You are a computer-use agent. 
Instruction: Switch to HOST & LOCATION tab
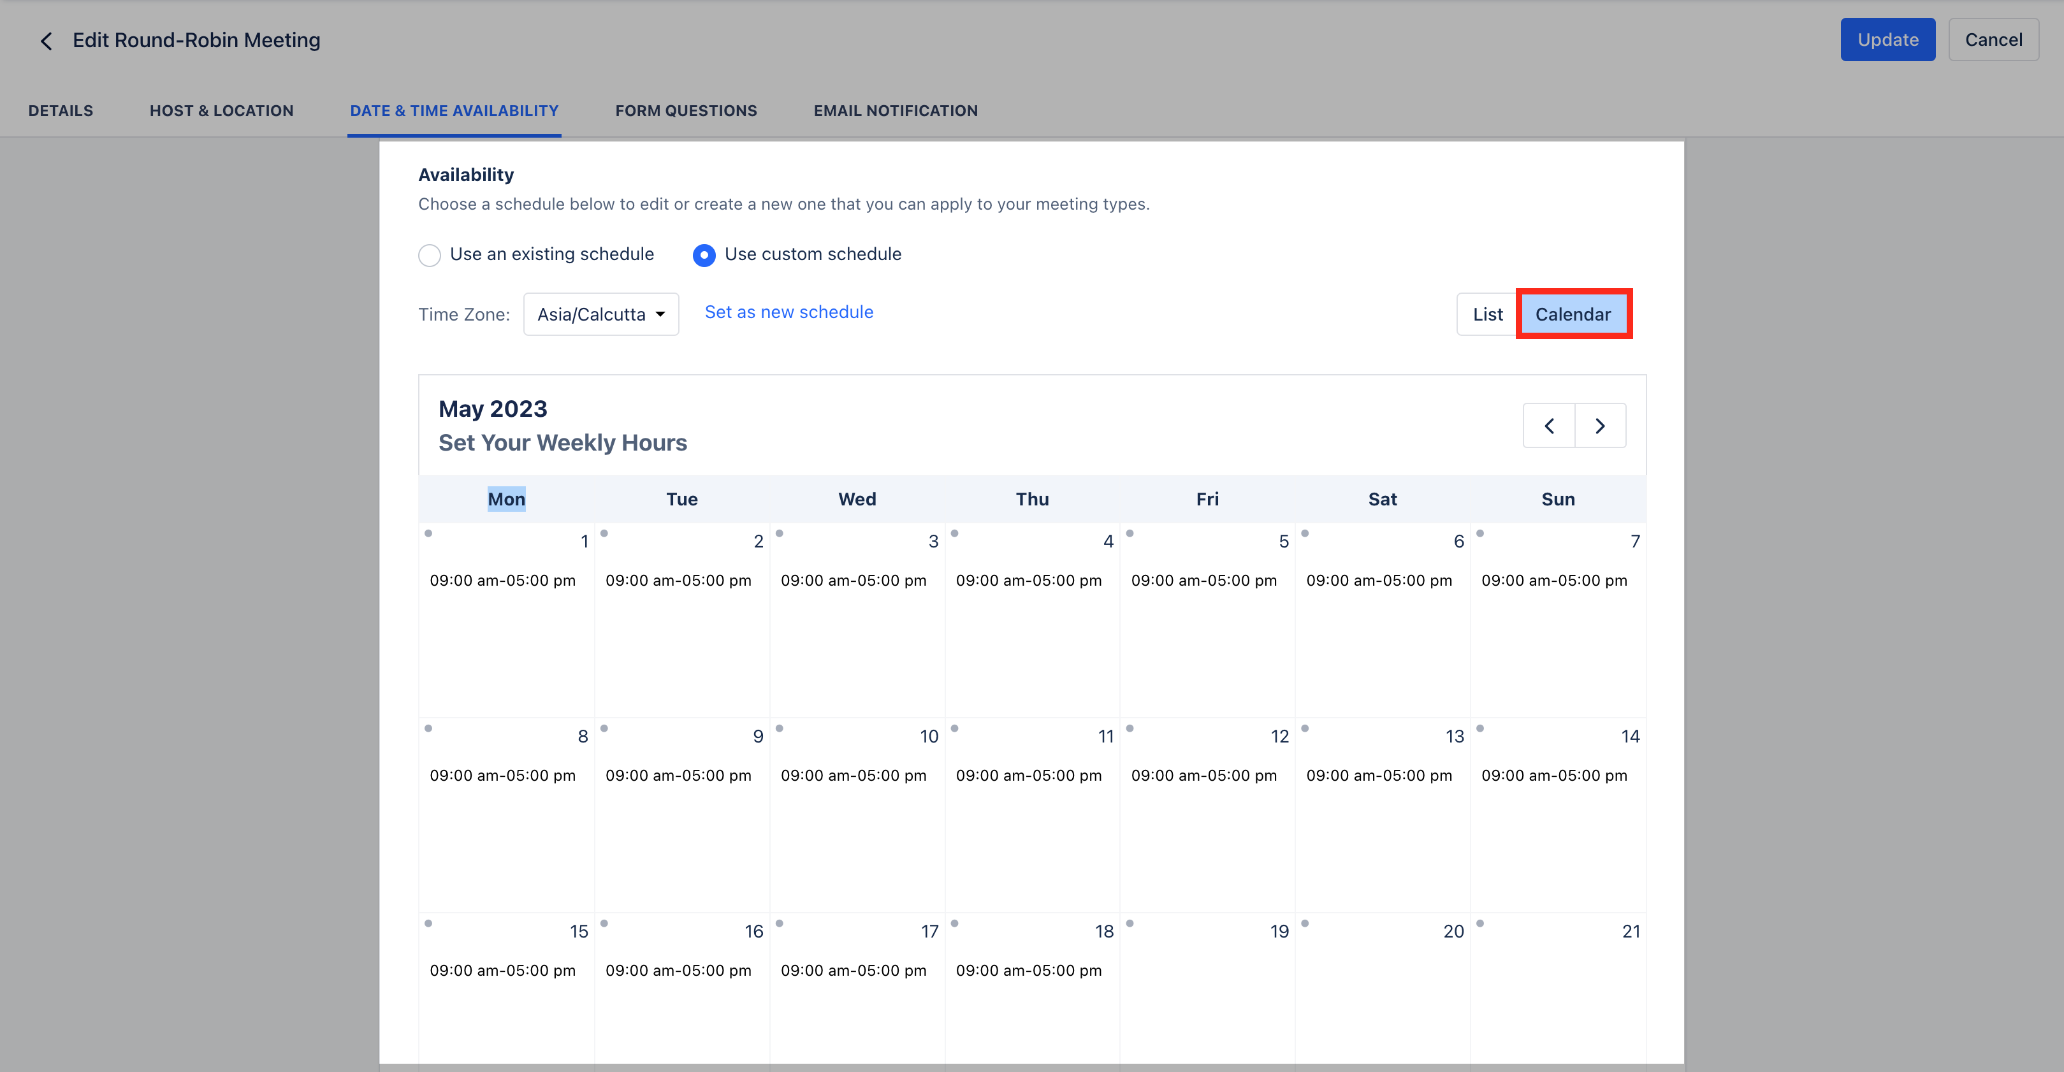click(222, 110)
